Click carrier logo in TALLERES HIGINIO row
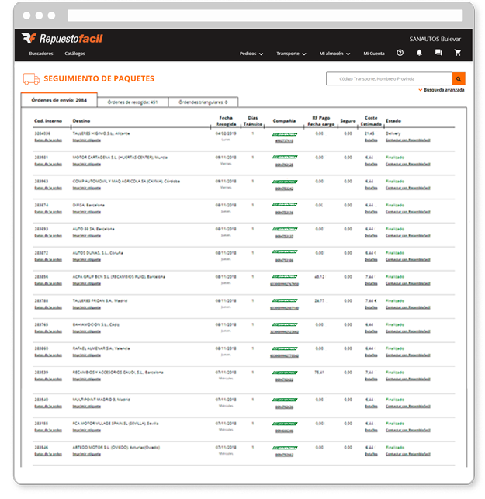Screen dimensions: 485x499 285,134
